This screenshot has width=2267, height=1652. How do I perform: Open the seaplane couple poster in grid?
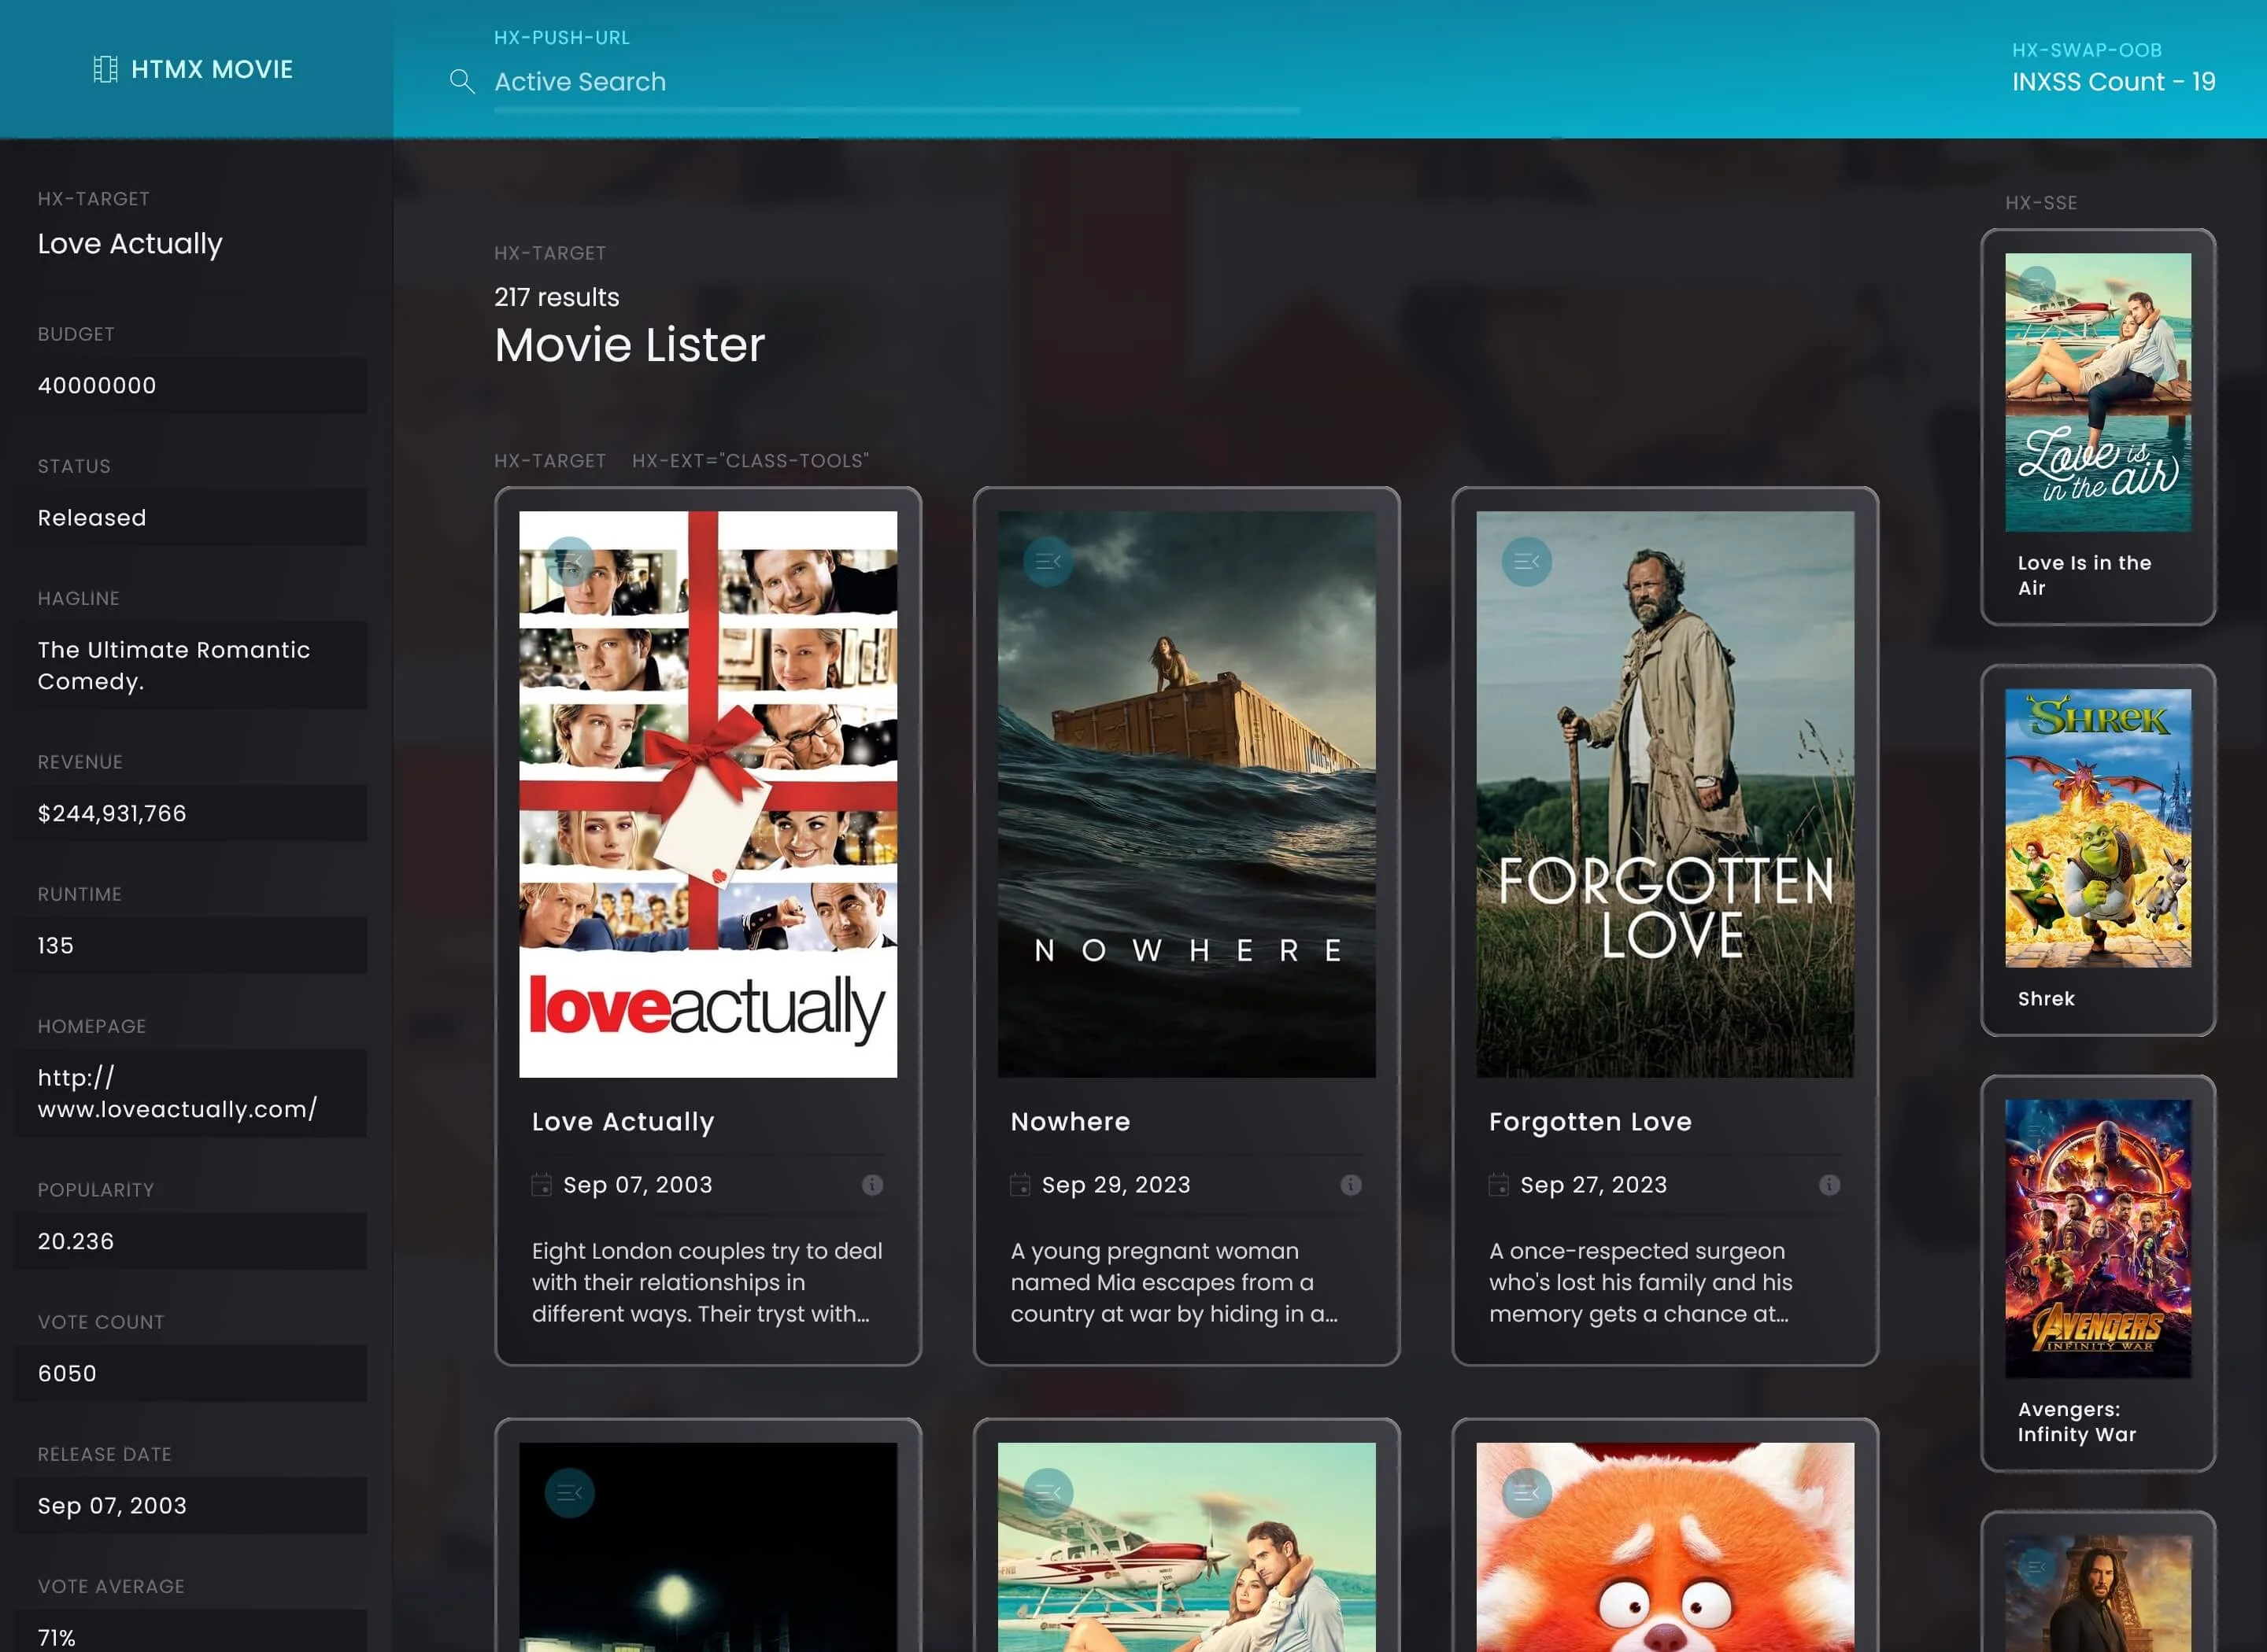1186,1547
